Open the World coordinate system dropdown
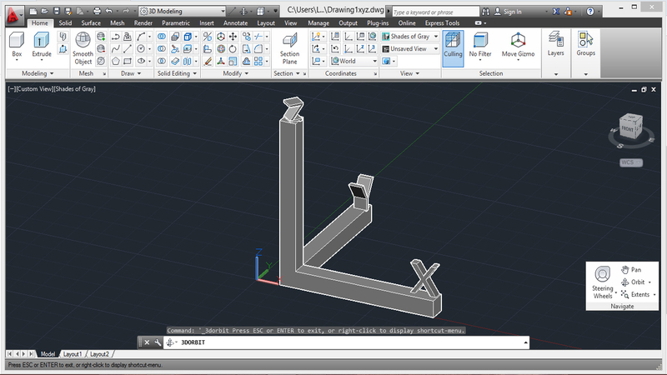 [354, 61]
